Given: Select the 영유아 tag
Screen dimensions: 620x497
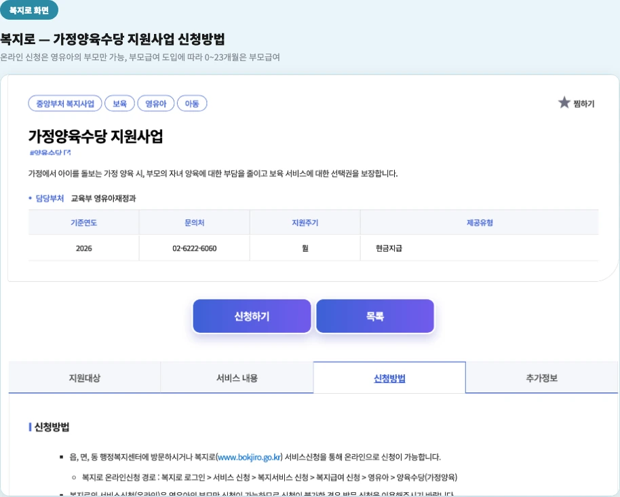Looking at the screenshot, I should tap(156, 104).
